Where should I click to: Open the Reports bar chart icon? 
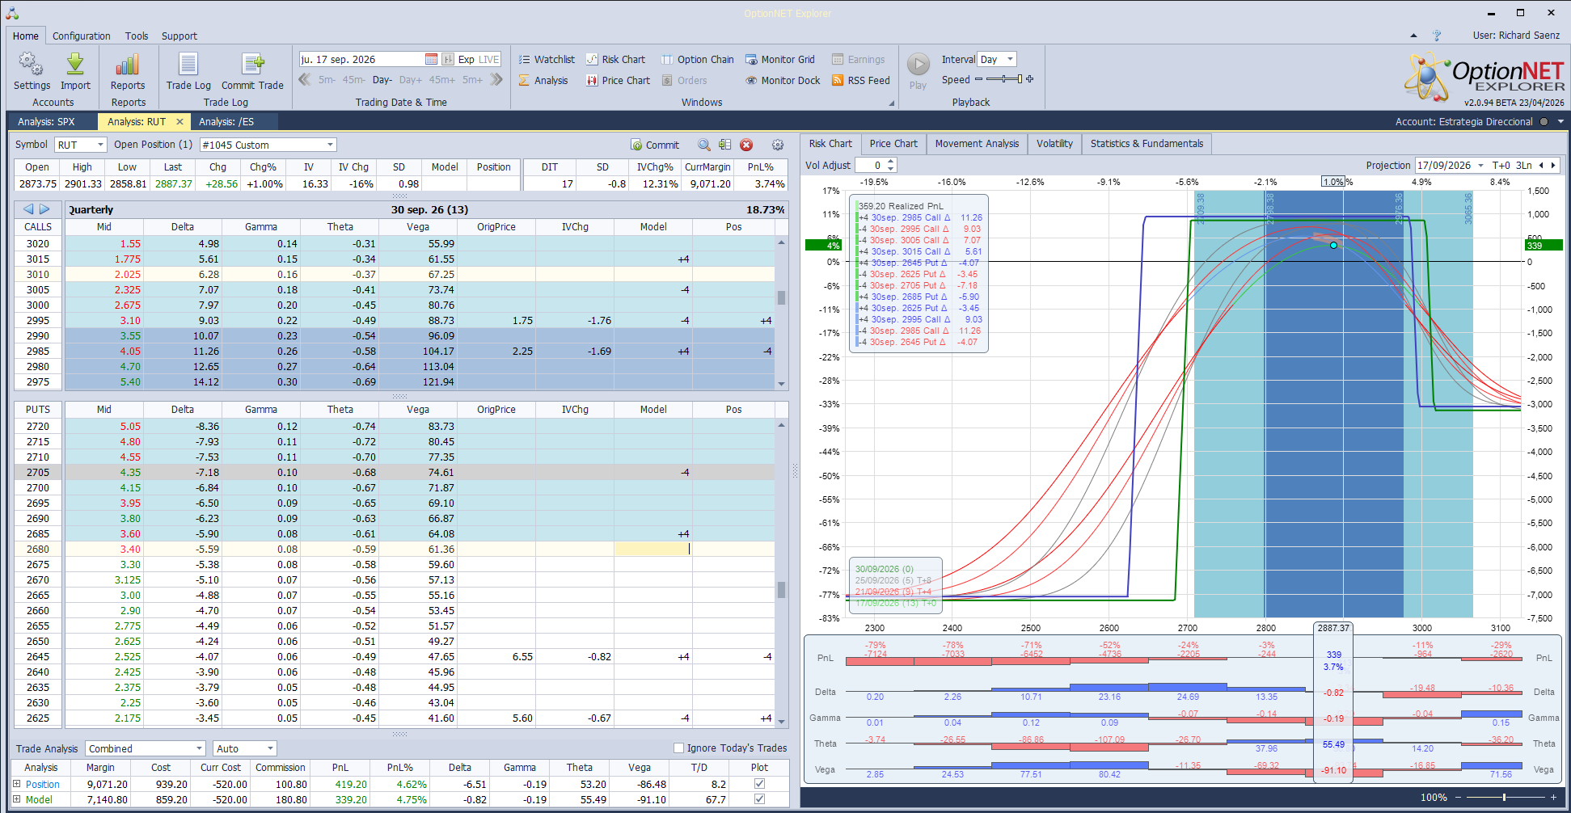click(128, 71)
